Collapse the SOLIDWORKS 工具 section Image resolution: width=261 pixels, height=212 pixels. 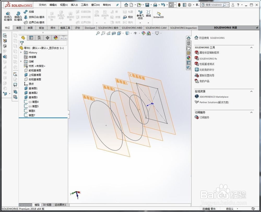coord(251,48)
